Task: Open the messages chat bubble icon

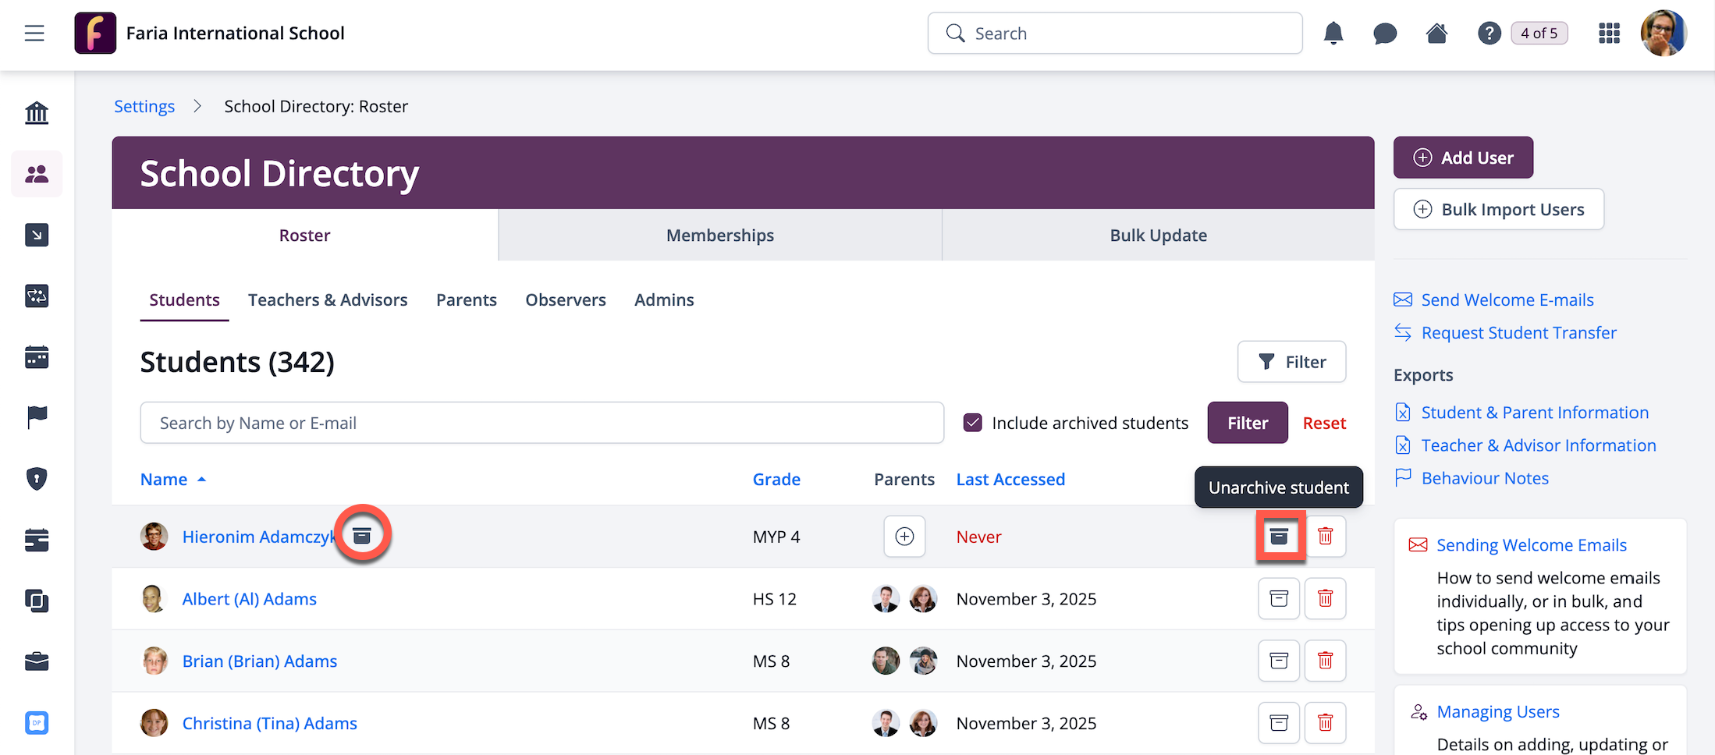Action: click(x=1385, y=34)
